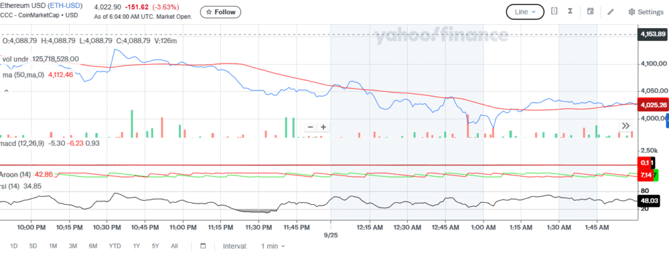The width and height of the screenshot is (669, 253).
Task: Zoom out with the minus icon
Action: pyautogui.click(x=310, y=127)
